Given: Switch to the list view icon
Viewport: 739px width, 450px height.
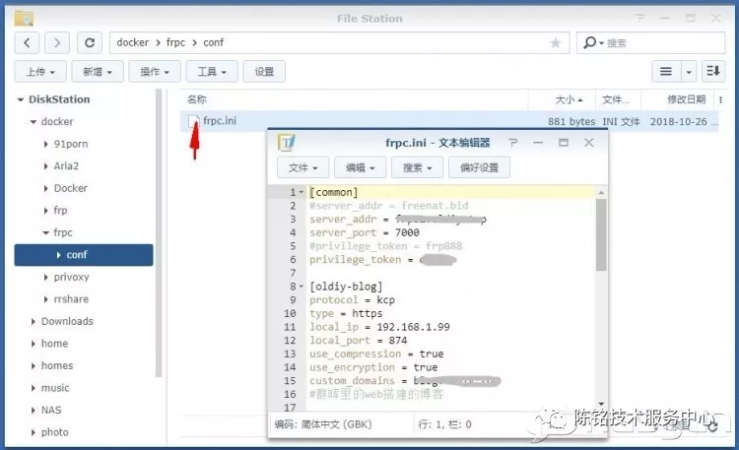Looking at the screenshot, I should tap(666, 71).
